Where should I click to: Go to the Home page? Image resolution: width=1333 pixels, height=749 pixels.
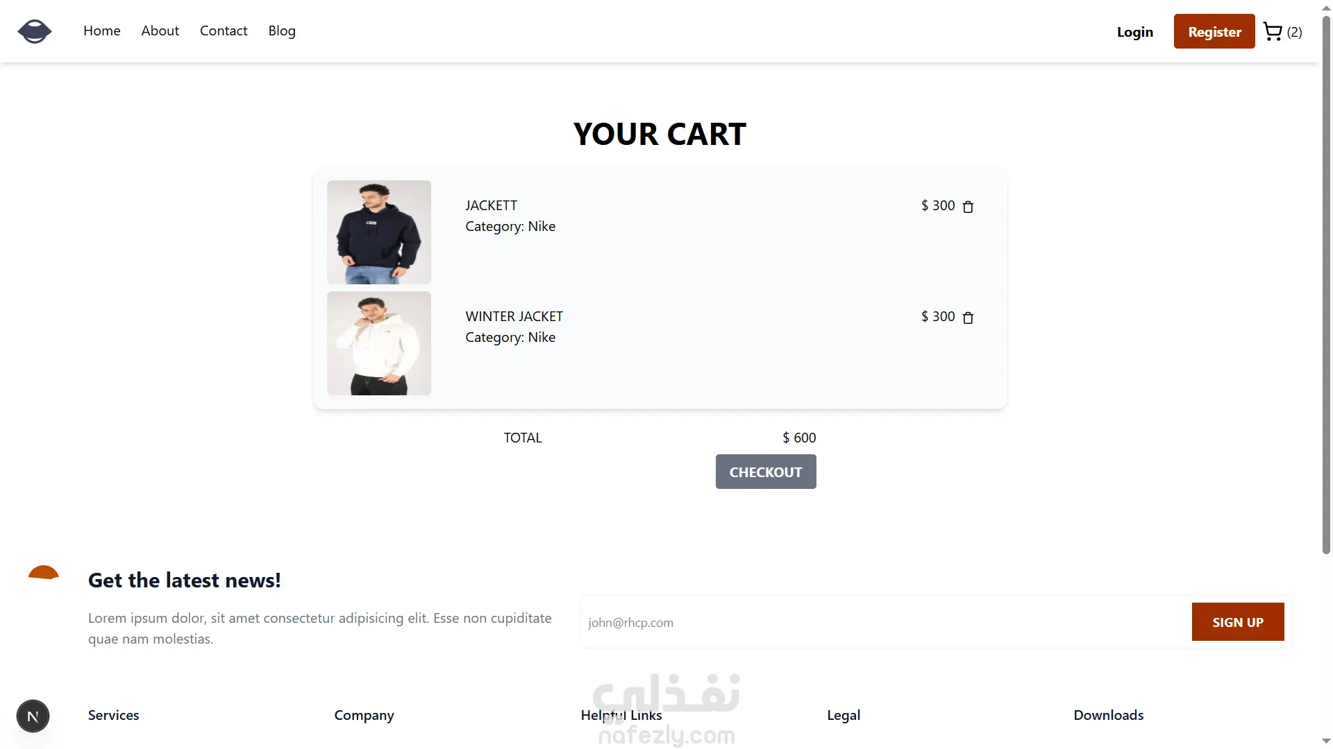[101, 31]
